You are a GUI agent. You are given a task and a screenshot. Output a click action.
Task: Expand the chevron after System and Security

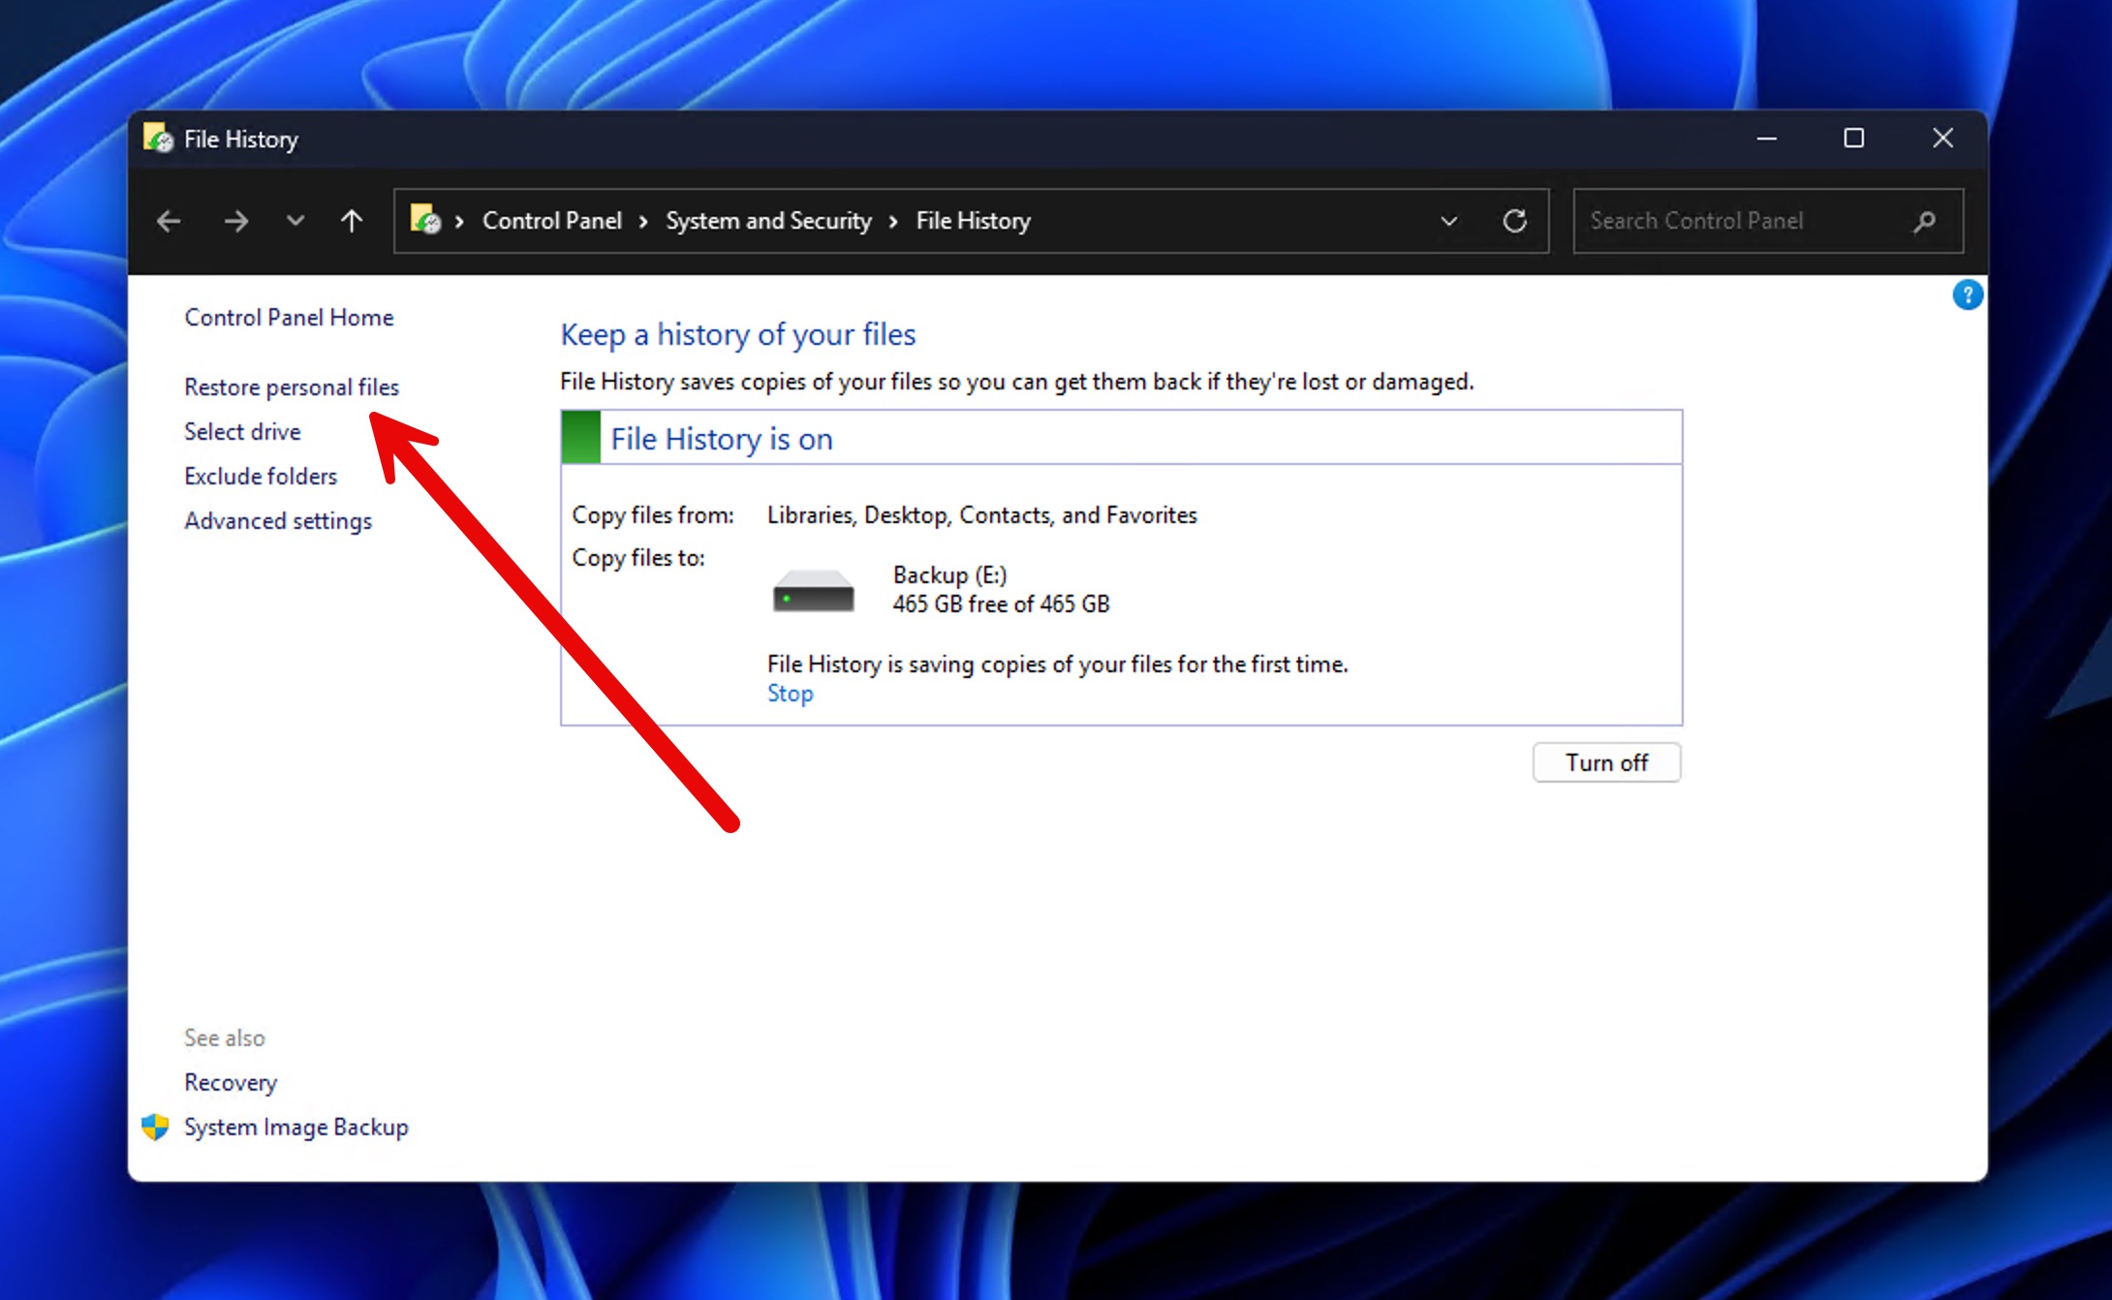(893, 222)
